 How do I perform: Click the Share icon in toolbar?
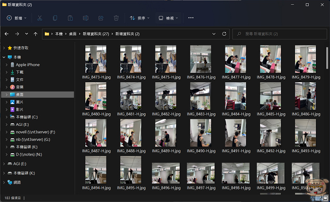pyautogui.click(x=100, y=18)
